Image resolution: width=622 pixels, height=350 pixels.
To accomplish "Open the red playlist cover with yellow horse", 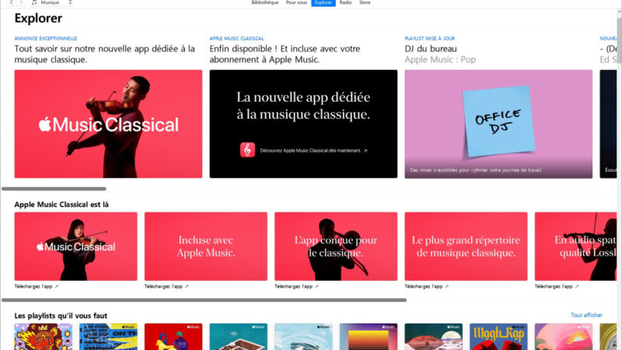I will tap(173, 337).
